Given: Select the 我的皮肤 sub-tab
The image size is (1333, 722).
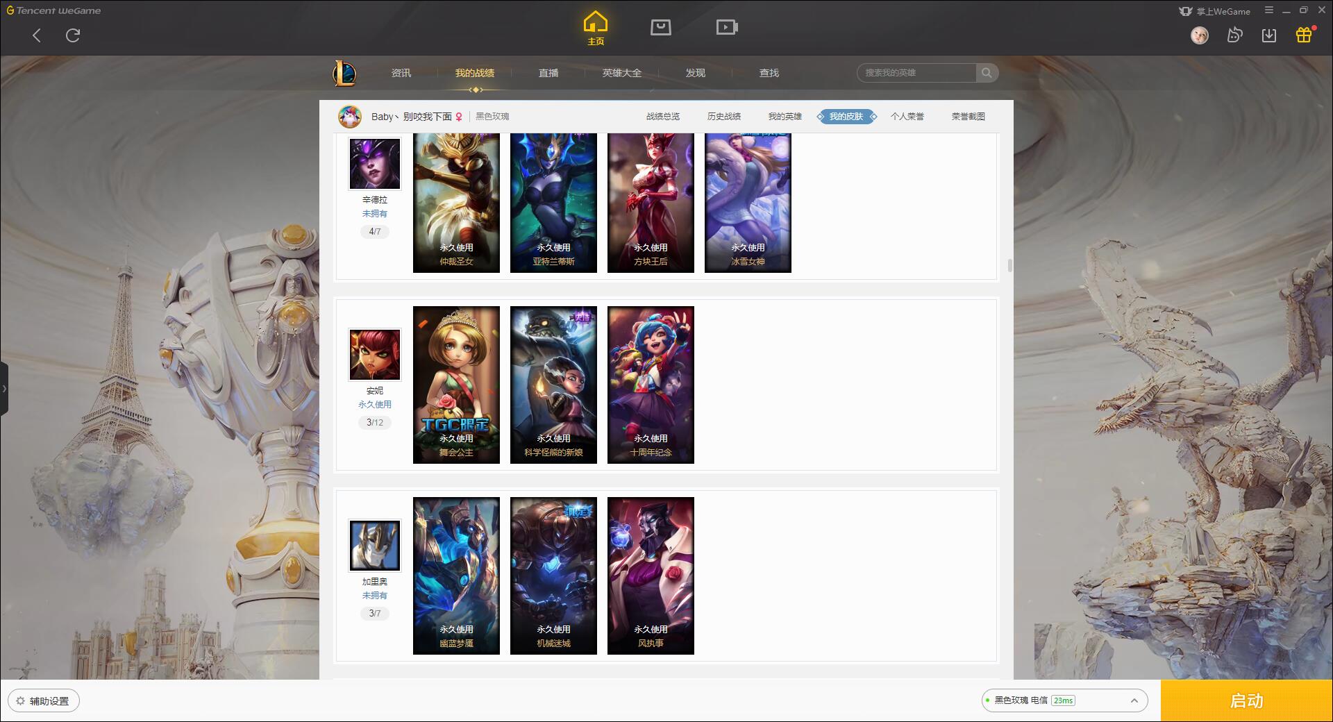Looking at the screenshot, I should coord(846,117).
